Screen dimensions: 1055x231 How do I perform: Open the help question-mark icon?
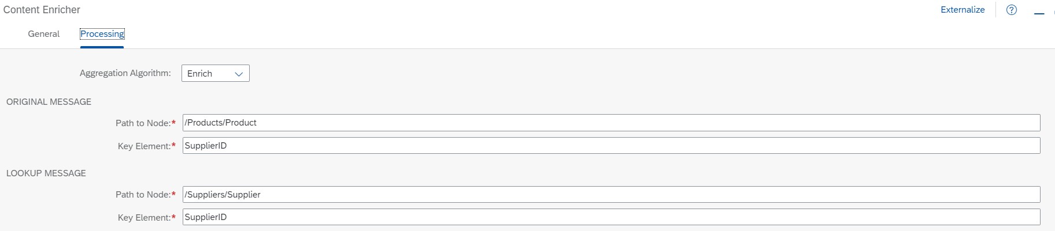pyautogui.click(x=1012, y=10)
